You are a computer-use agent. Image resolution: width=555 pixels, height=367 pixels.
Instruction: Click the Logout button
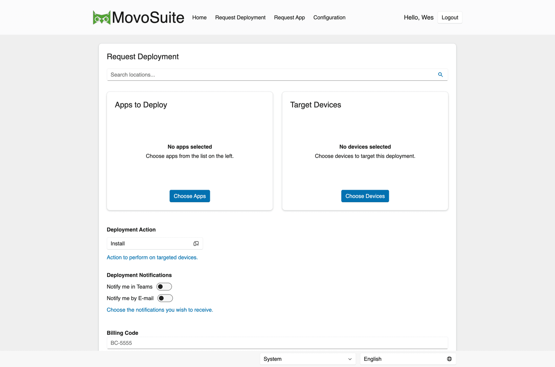(450, 17)
